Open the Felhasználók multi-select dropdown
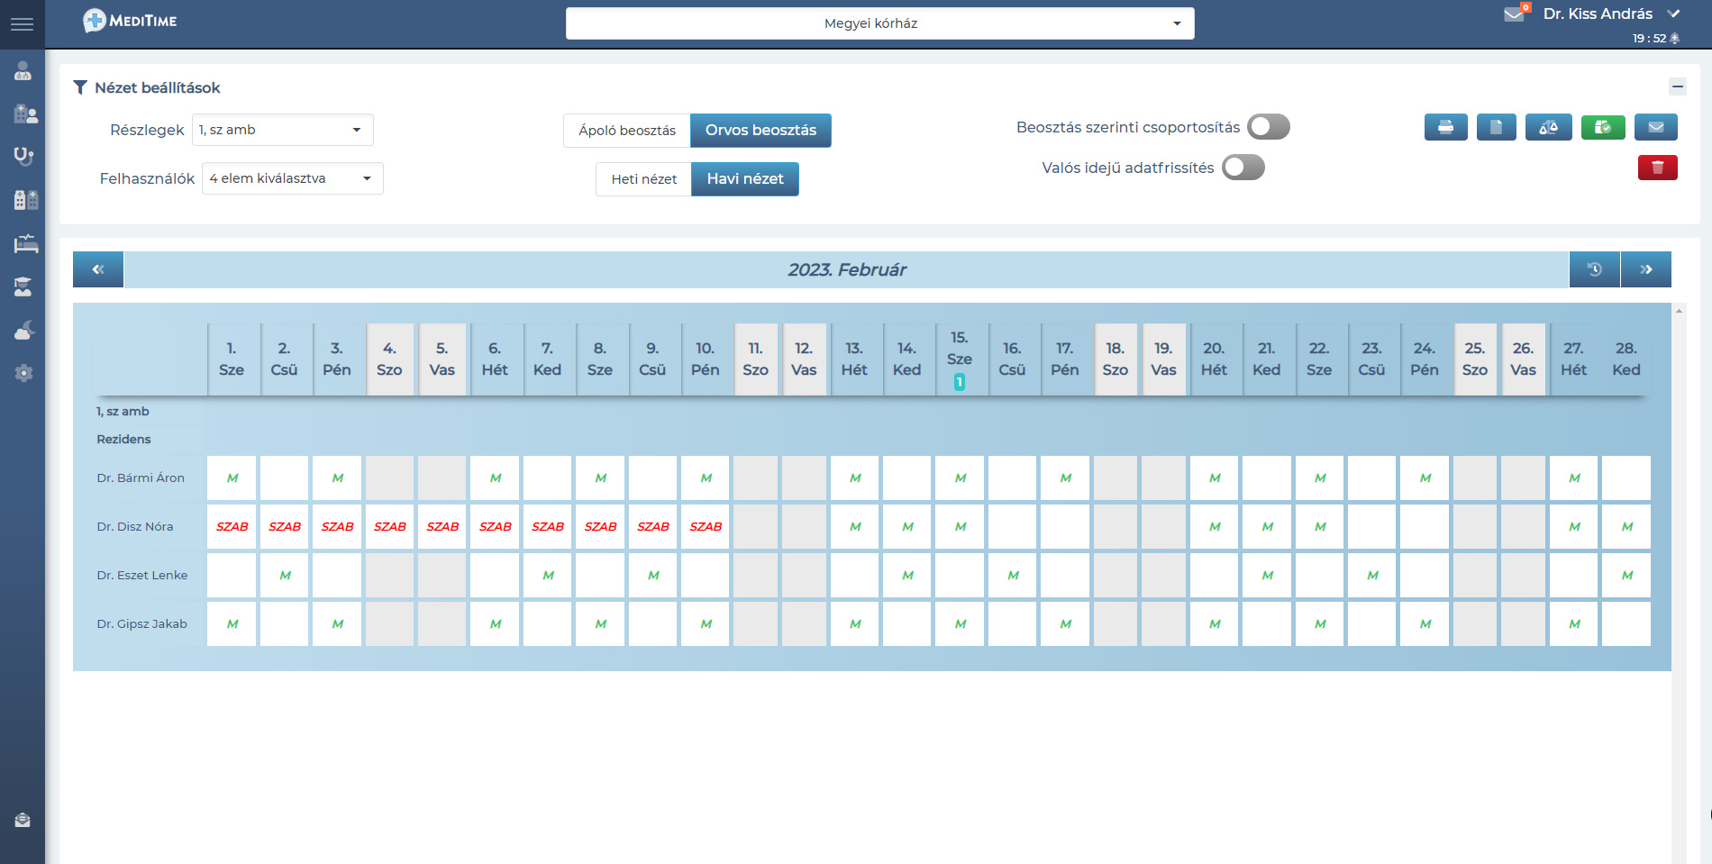 (x=292, y=178)
